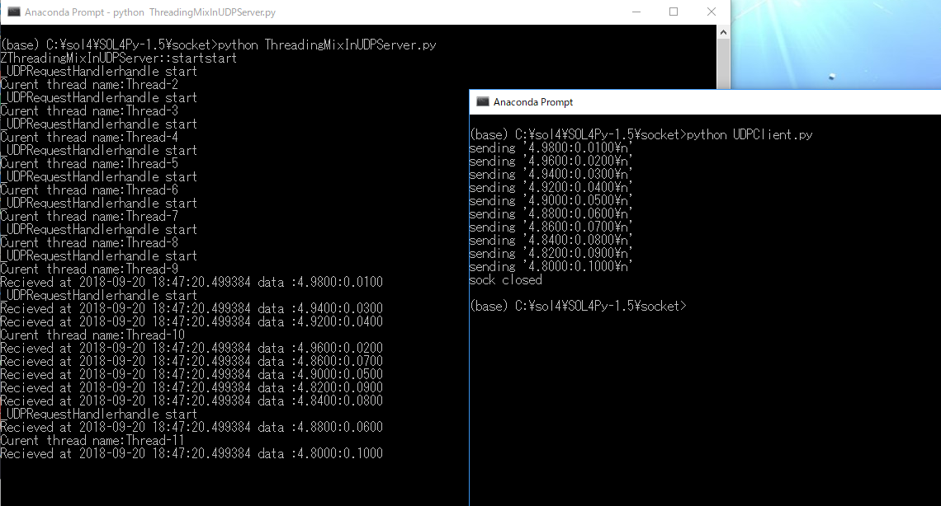Click the client line sending '4.8000:0.1000'
The height and width of the screenshot is (506, 941).
[x=551, y=266]
